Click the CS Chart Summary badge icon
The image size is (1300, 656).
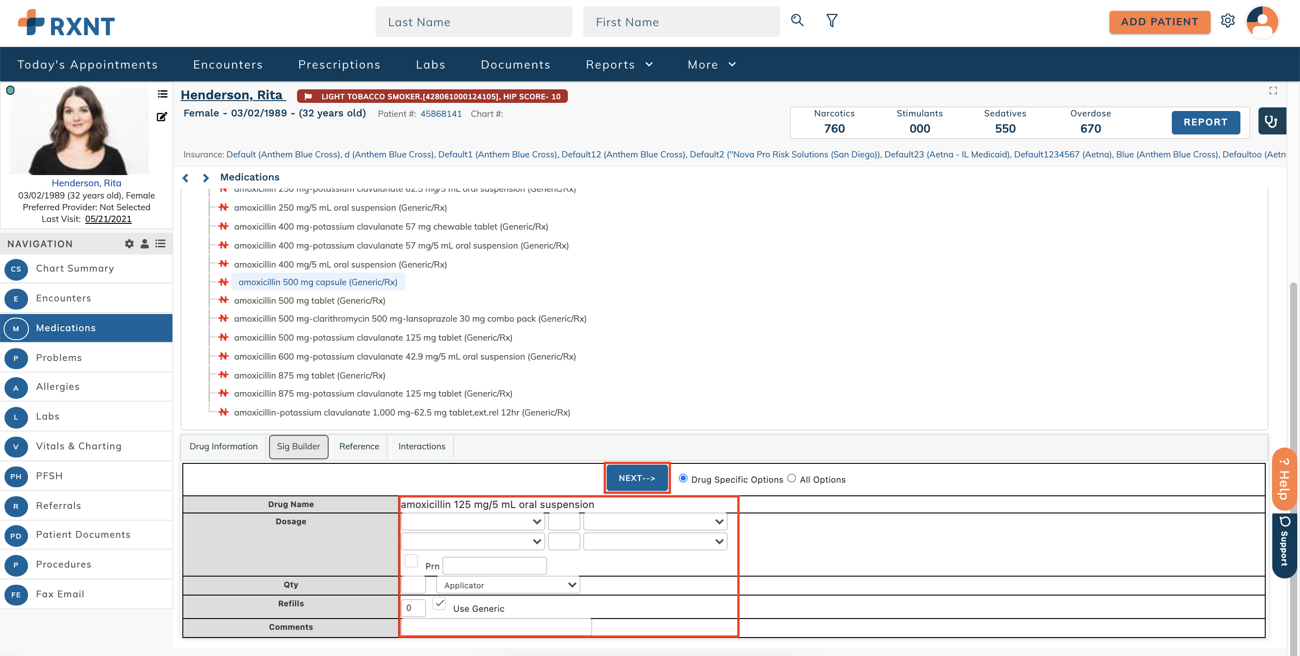pos(16,269)
